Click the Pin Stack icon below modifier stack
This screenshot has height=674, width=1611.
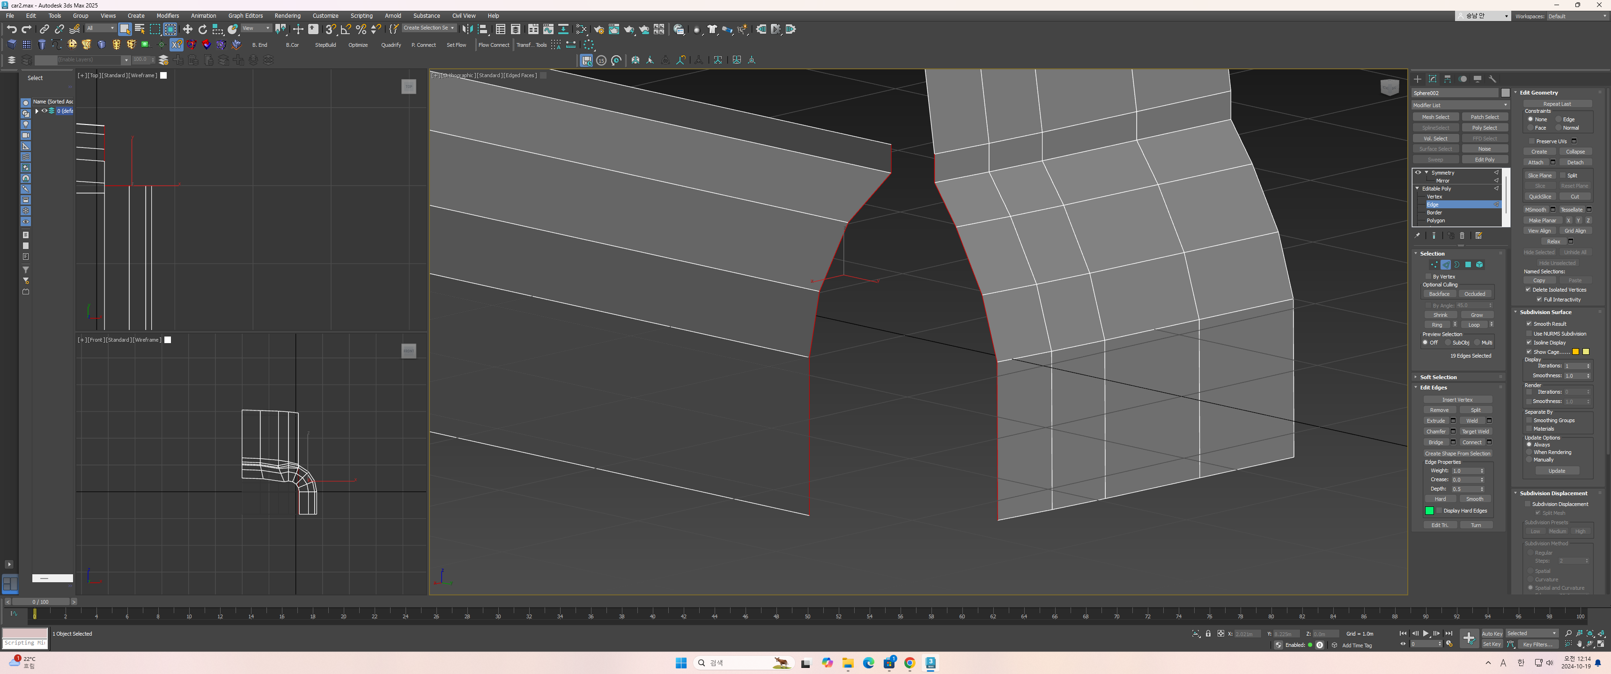coord(1417,236)
